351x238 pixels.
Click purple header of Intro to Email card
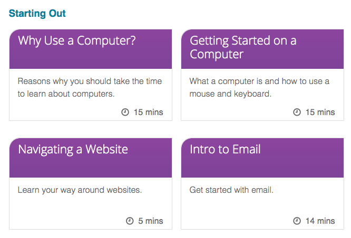coord(262,158)
